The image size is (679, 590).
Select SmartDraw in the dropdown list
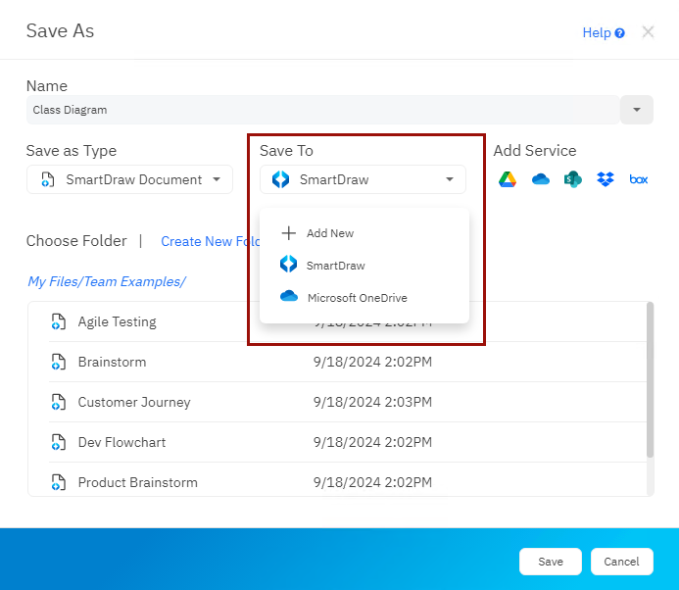click(x=334, y=265)
